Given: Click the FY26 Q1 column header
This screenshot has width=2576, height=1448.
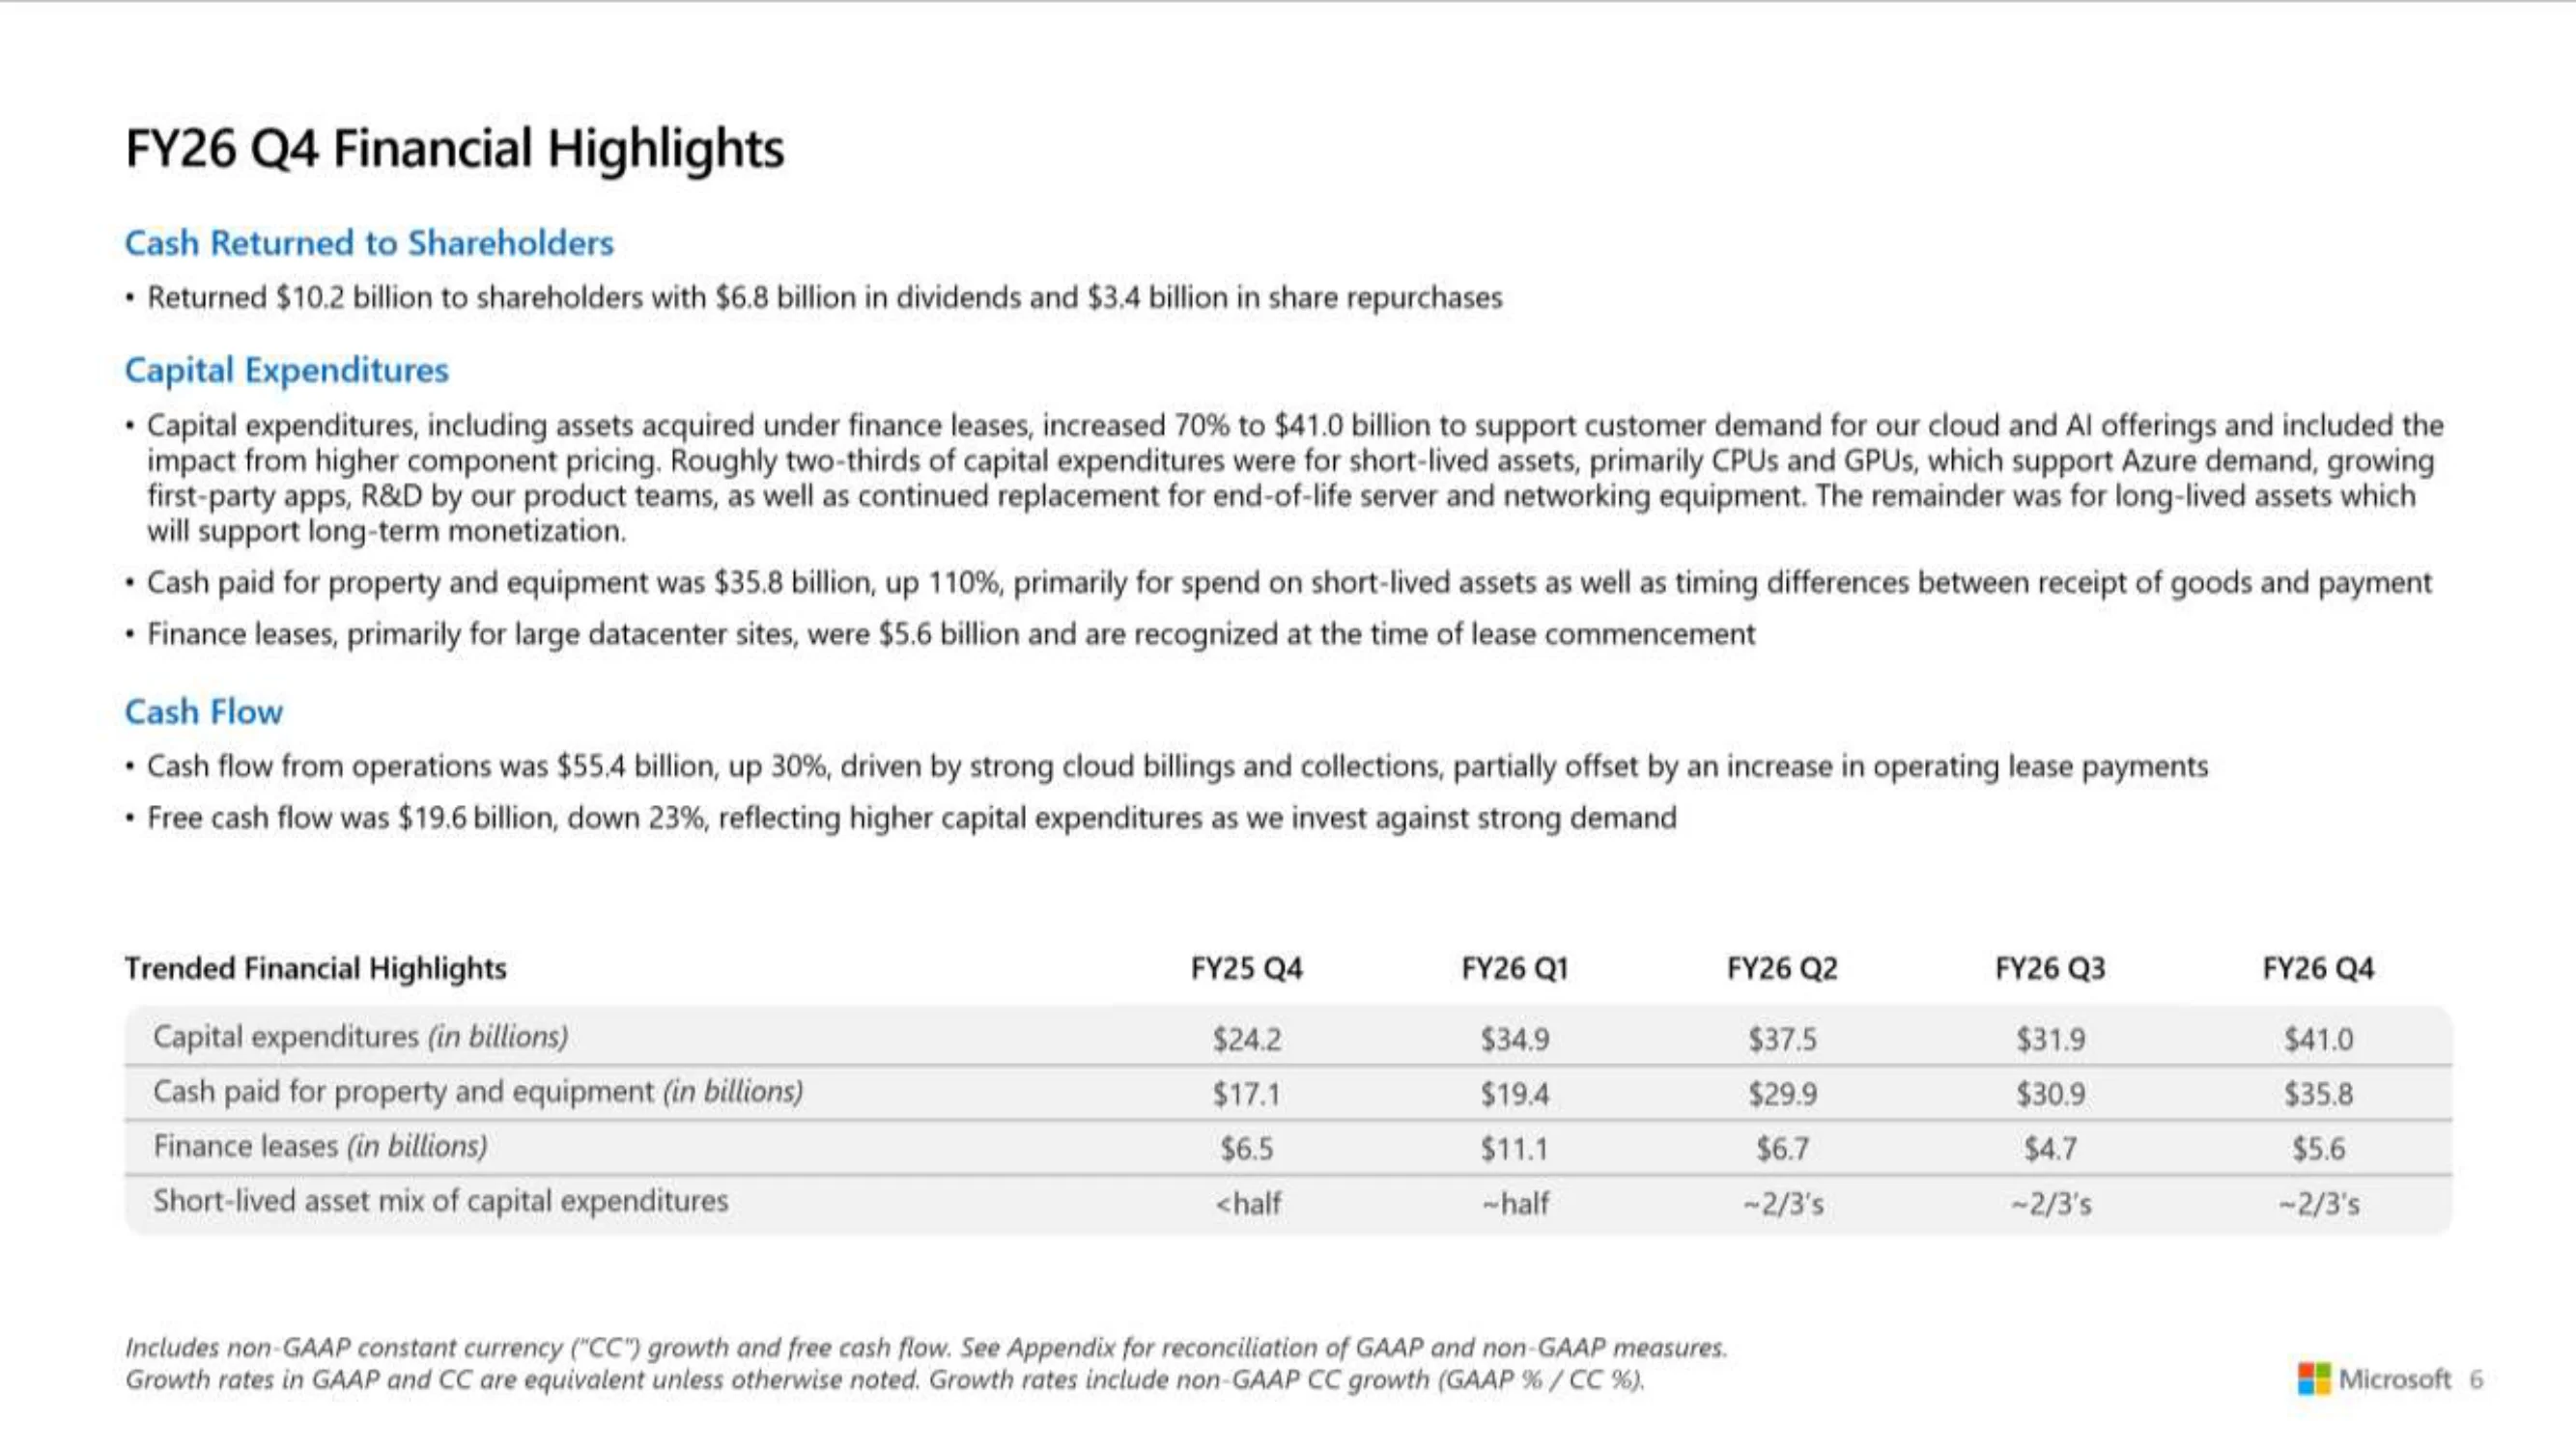Looking at the screenshot, I should (1514, 968).
